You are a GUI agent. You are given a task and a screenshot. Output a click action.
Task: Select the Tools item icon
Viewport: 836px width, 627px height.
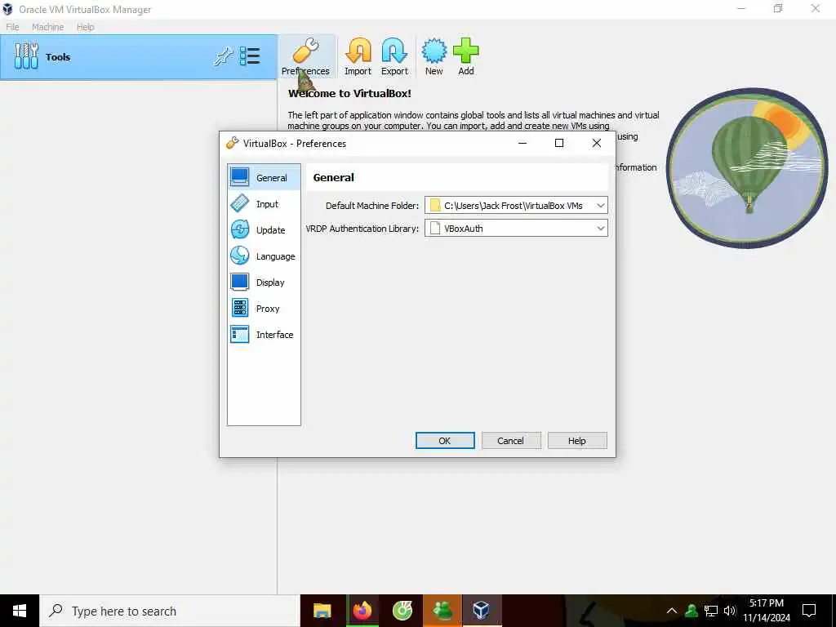26,56
